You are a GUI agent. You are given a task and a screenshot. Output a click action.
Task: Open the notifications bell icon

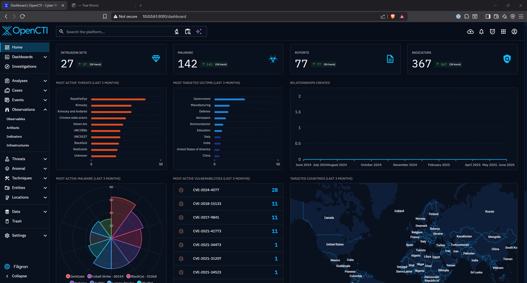(x=481, y=32)
